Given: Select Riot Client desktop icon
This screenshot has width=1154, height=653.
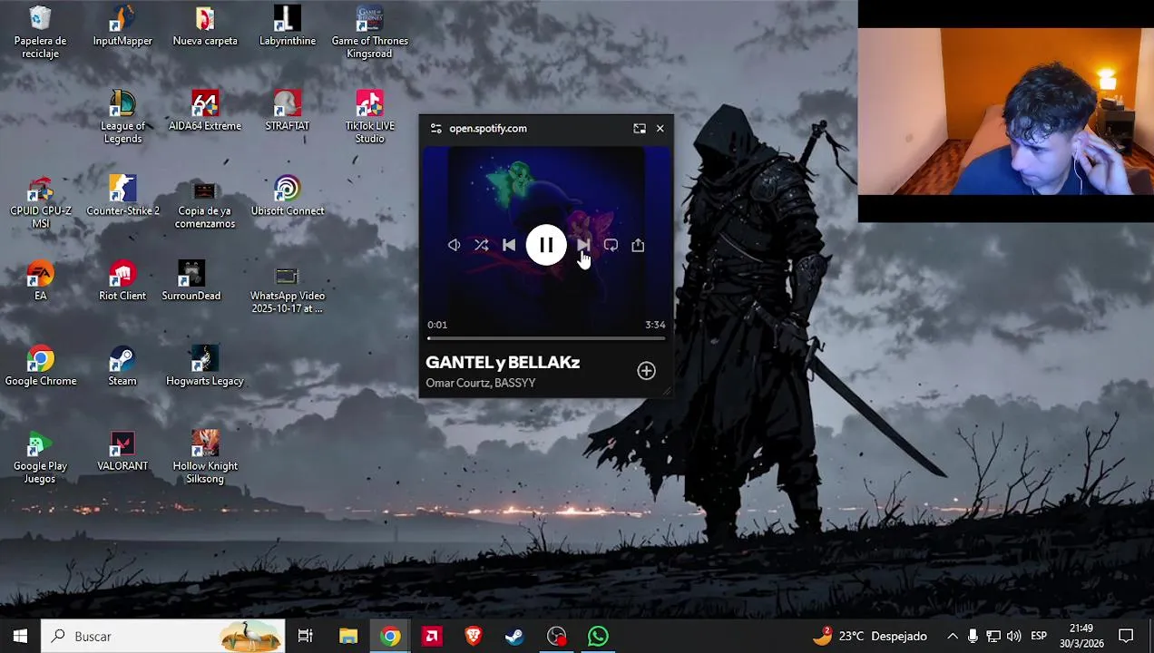Looking at the screenshot, I should (x=122, y=280).
